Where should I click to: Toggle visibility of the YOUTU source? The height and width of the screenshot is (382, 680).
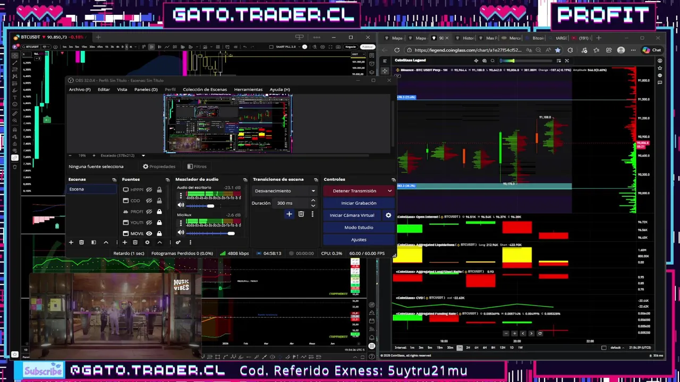click(x=149, y=223)
